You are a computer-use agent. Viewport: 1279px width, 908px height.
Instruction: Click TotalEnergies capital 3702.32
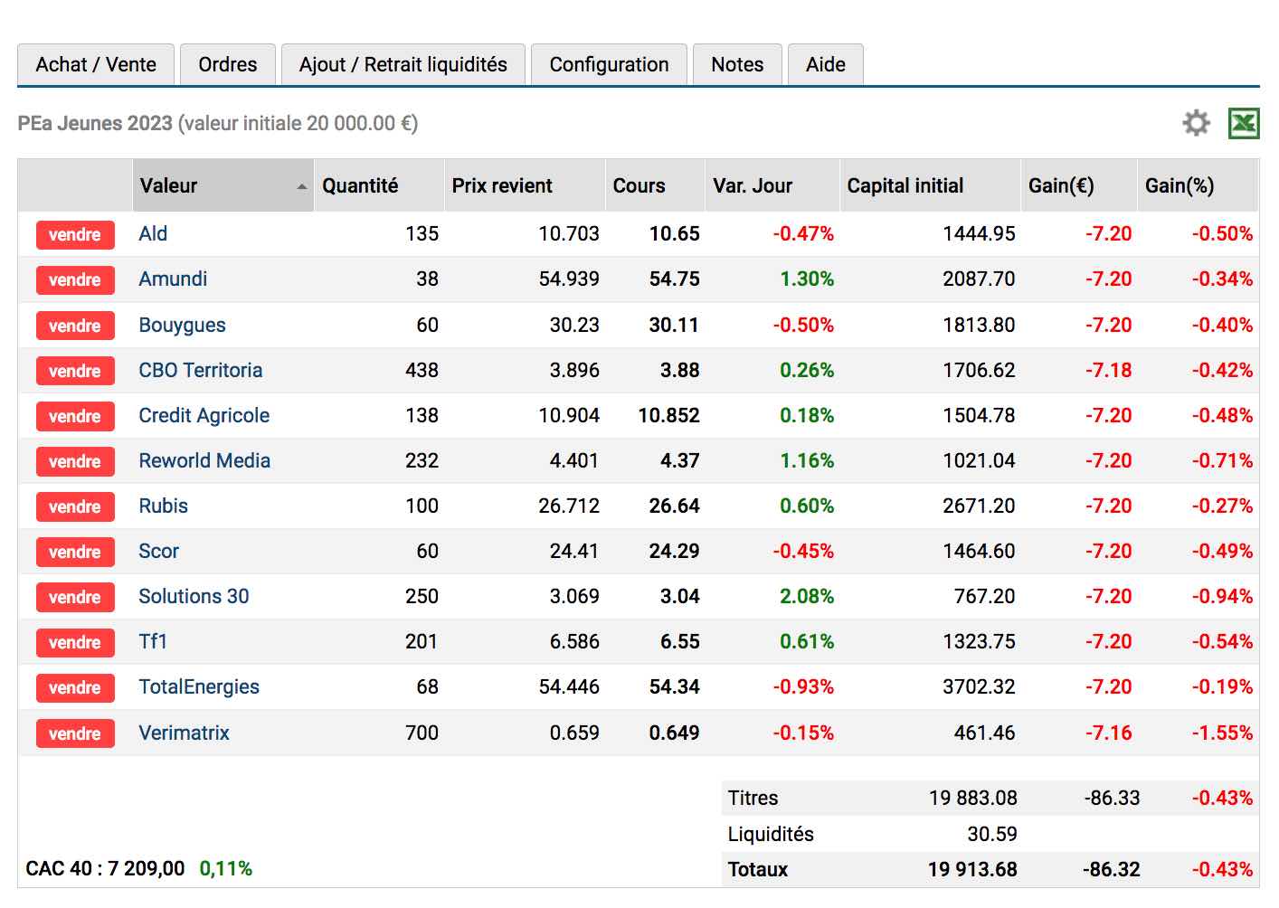point(979,686)
